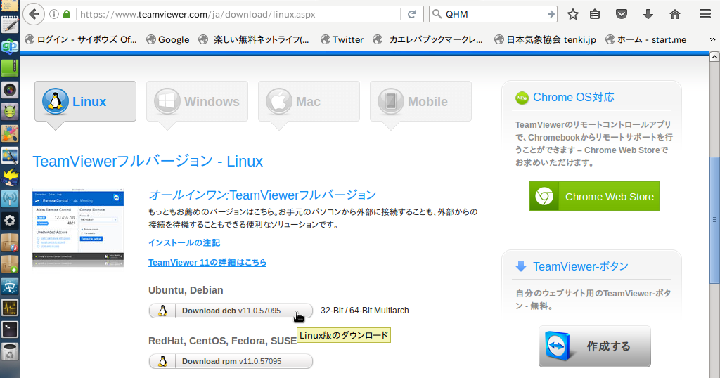Open the 日本気象協会 tenki.jp bookmark
The width and height of the screenshot is (720, 378).
[x=545, y=39]
